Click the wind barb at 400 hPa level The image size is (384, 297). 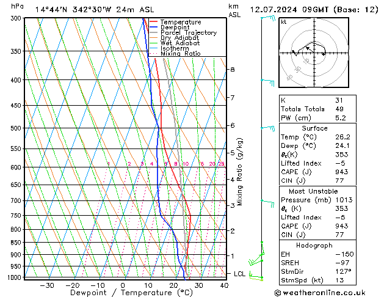click(266, 80)
